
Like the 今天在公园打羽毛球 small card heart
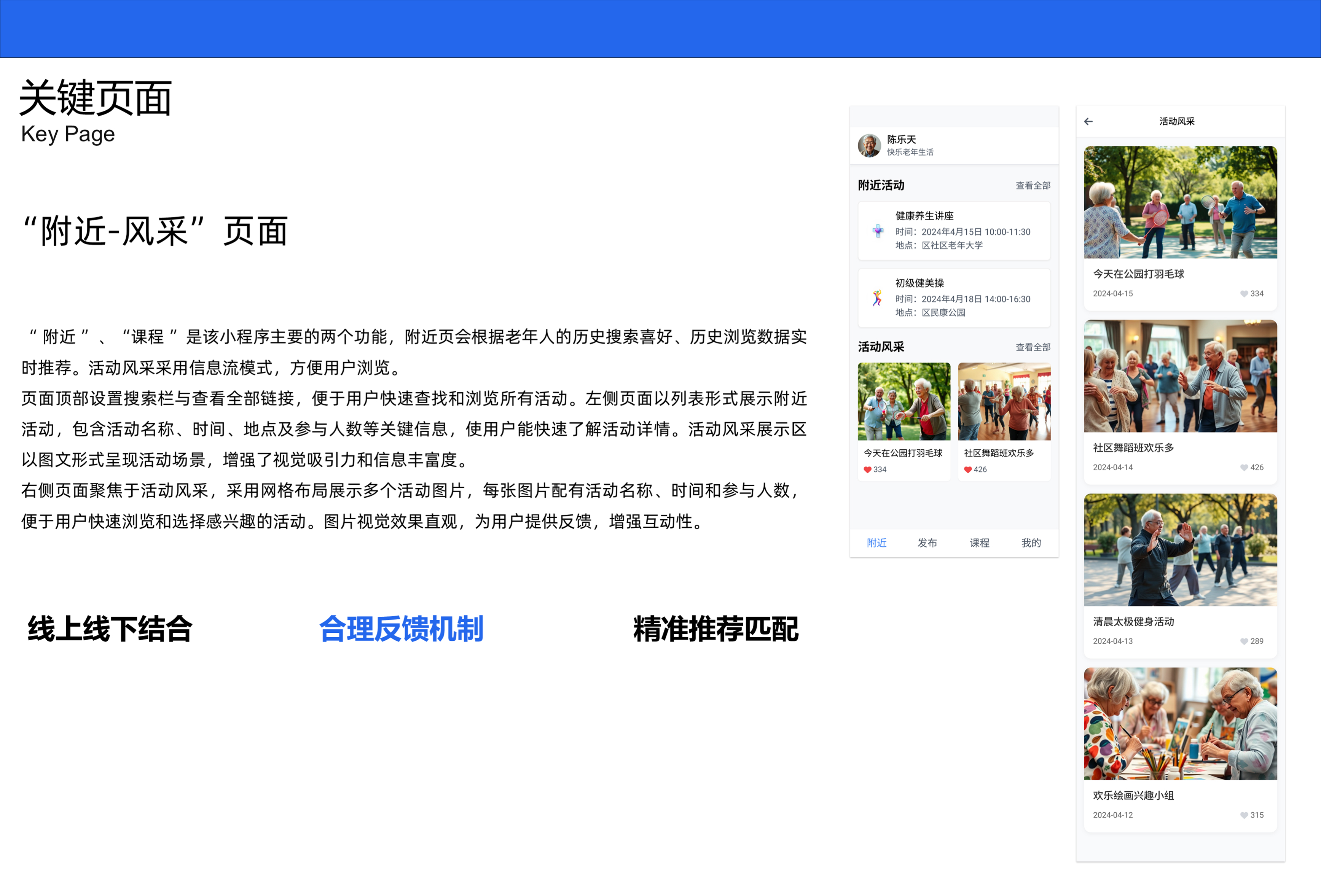pos(867,470)
